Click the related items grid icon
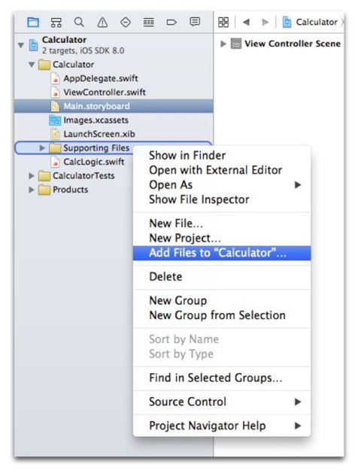 223,22
